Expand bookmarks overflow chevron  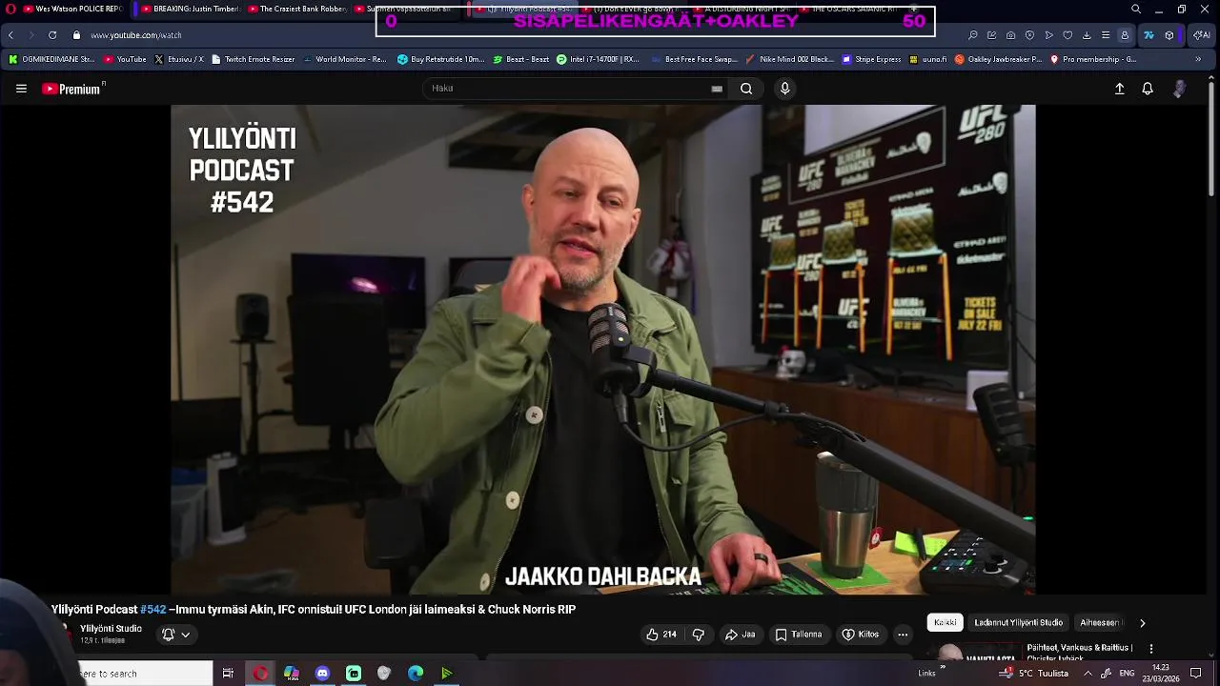pos(1199,59)
